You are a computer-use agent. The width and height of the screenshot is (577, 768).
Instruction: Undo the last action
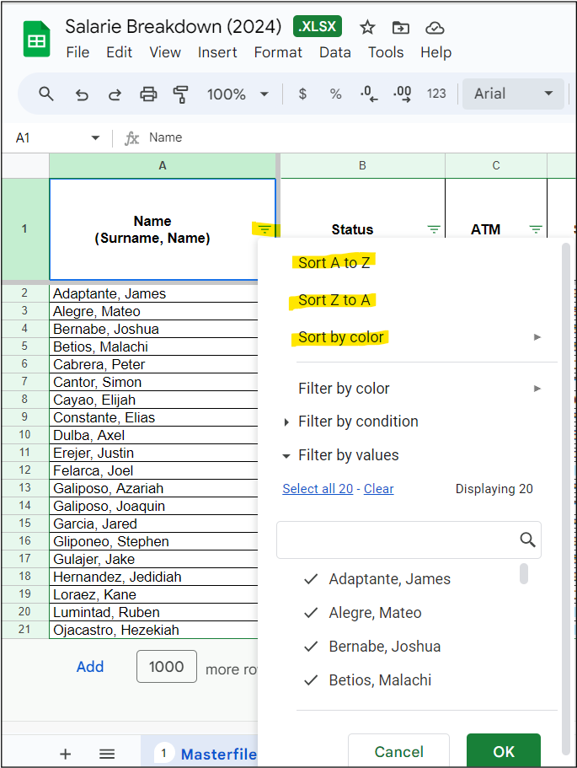click(x=82, y=94)
